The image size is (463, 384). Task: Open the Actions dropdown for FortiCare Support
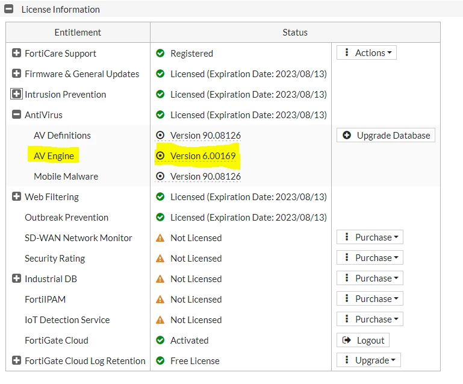[367, 52]
